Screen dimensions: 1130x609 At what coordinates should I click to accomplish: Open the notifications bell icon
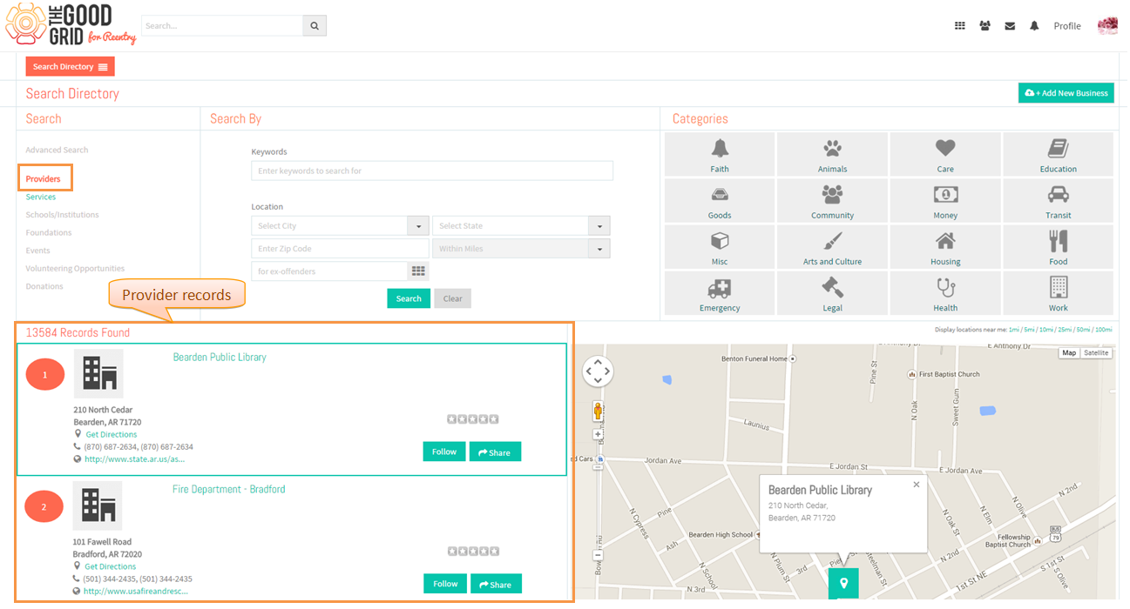(1034, 26)
